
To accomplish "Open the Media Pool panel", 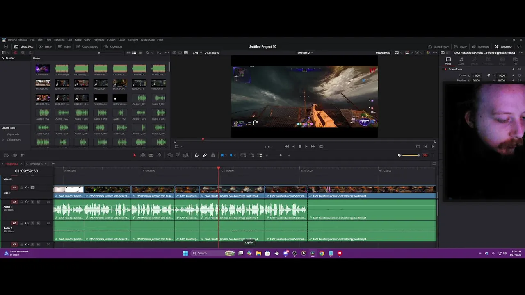I will tap(24, 47).
